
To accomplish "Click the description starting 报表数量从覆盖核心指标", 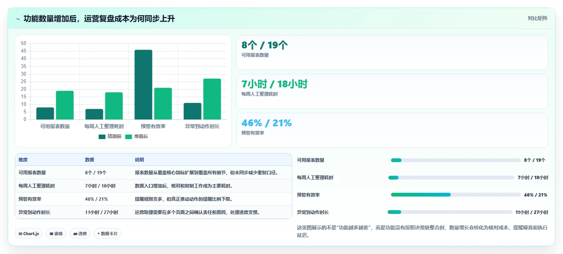I will pyautogui.click(x=207, y=173).
